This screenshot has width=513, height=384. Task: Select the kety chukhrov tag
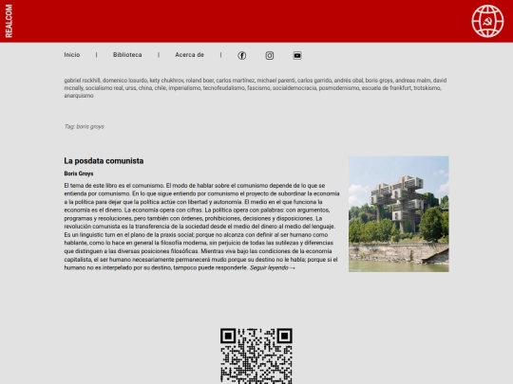tap(166, 81)
